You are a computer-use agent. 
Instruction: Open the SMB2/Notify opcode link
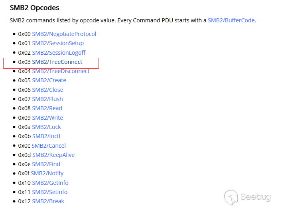coord(47,173)
